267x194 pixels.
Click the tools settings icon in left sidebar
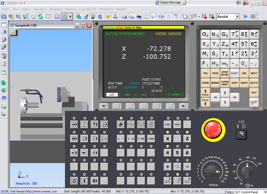4,56
